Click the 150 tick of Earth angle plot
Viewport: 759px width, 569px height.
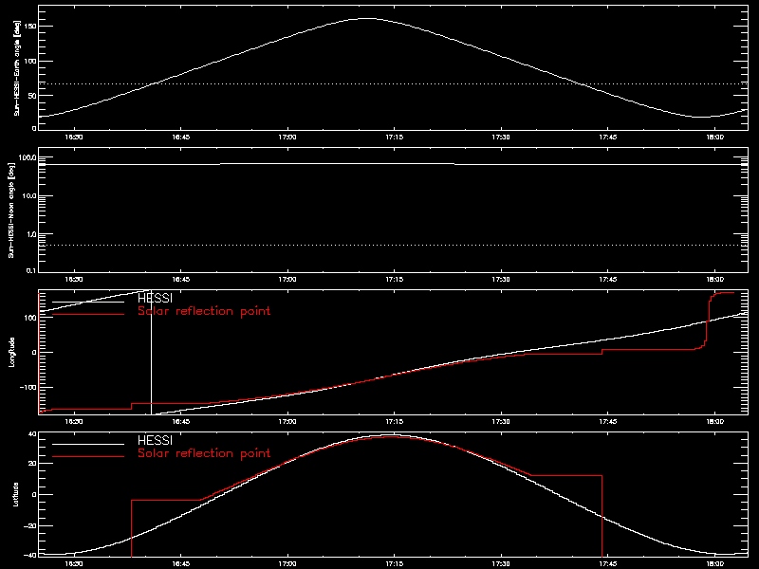30,27
